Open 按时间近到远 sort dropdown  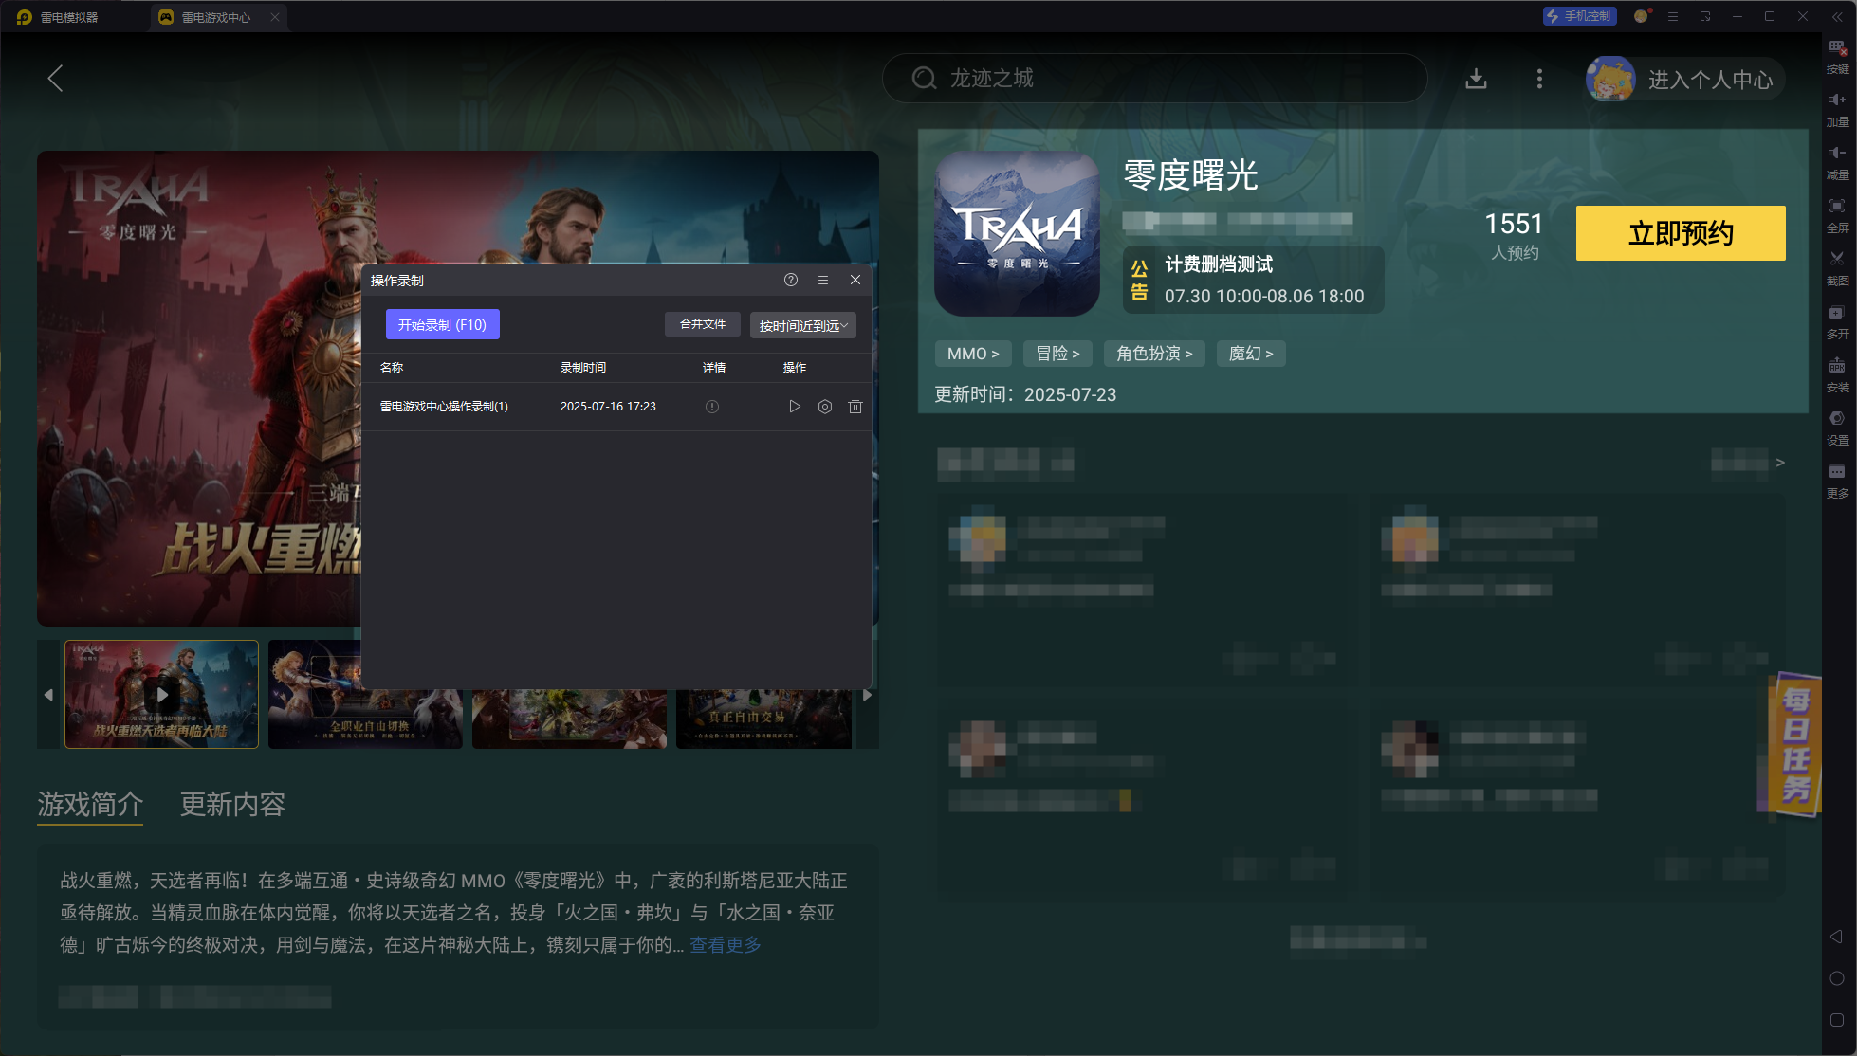803,325
